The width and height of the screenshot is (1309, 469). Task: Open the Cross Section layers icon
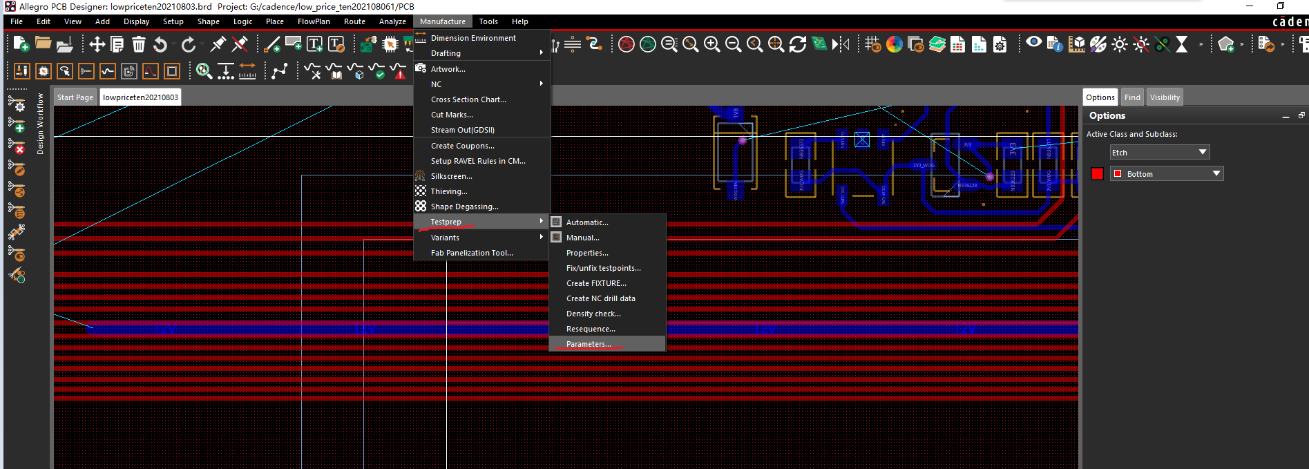click(937, 45)
